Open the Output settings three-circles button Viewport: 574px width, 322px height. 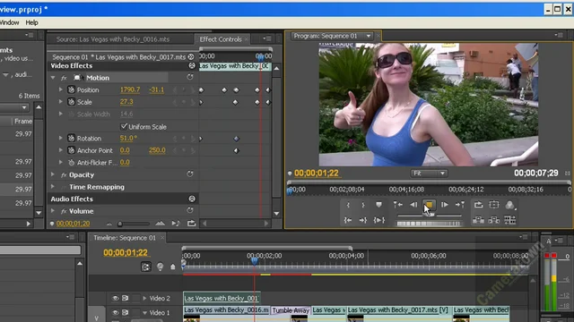(509, 205)
